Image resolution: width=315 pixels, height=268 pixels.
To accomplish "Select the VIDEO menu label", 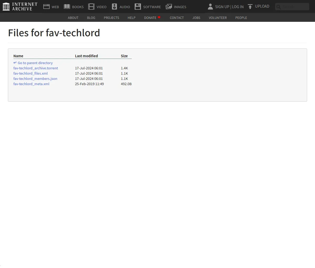I will (102, 7).
